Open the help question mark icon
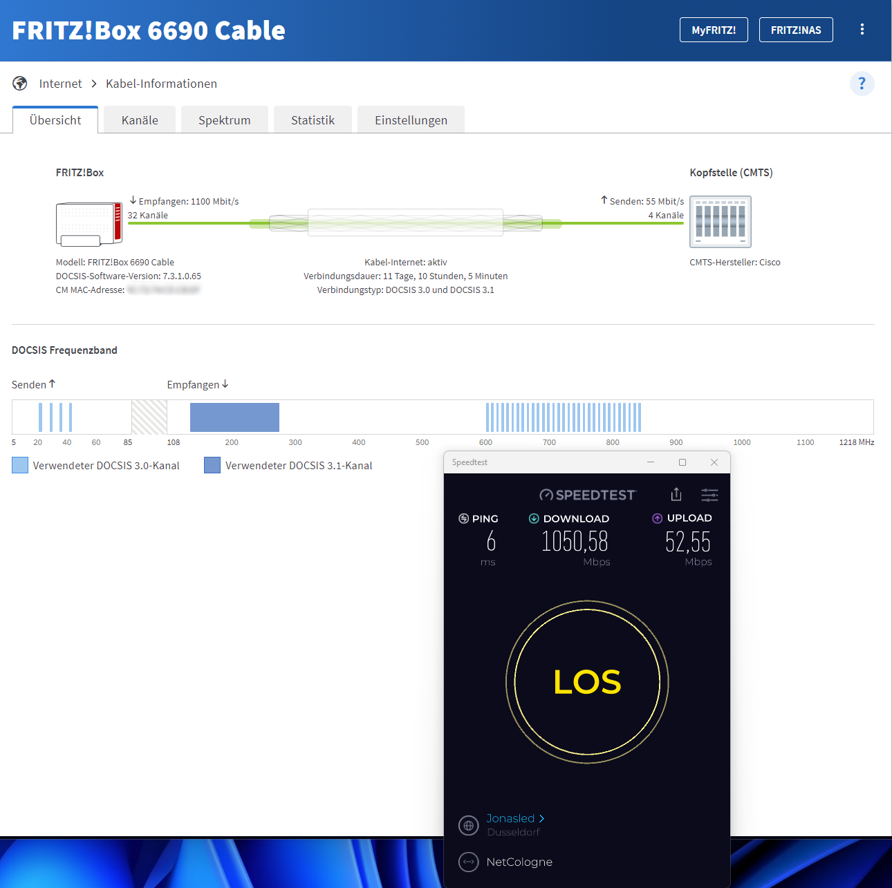 862,84
